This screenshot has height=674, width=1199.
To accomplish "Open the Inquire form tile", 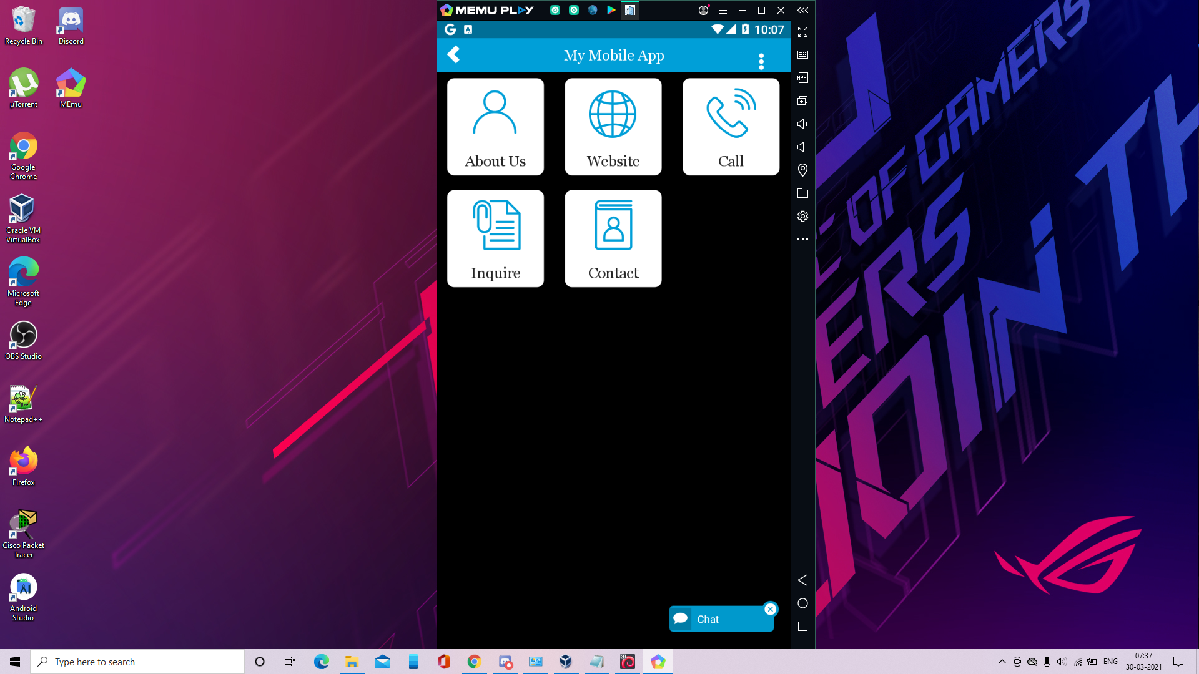I will 495,238.
